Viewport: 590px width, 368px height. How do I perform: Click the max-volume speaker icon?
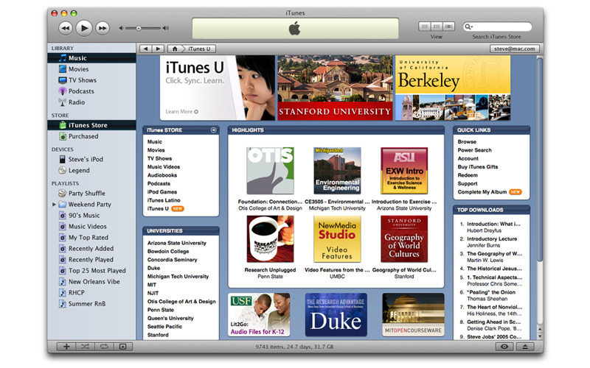(x=165, y=28)
